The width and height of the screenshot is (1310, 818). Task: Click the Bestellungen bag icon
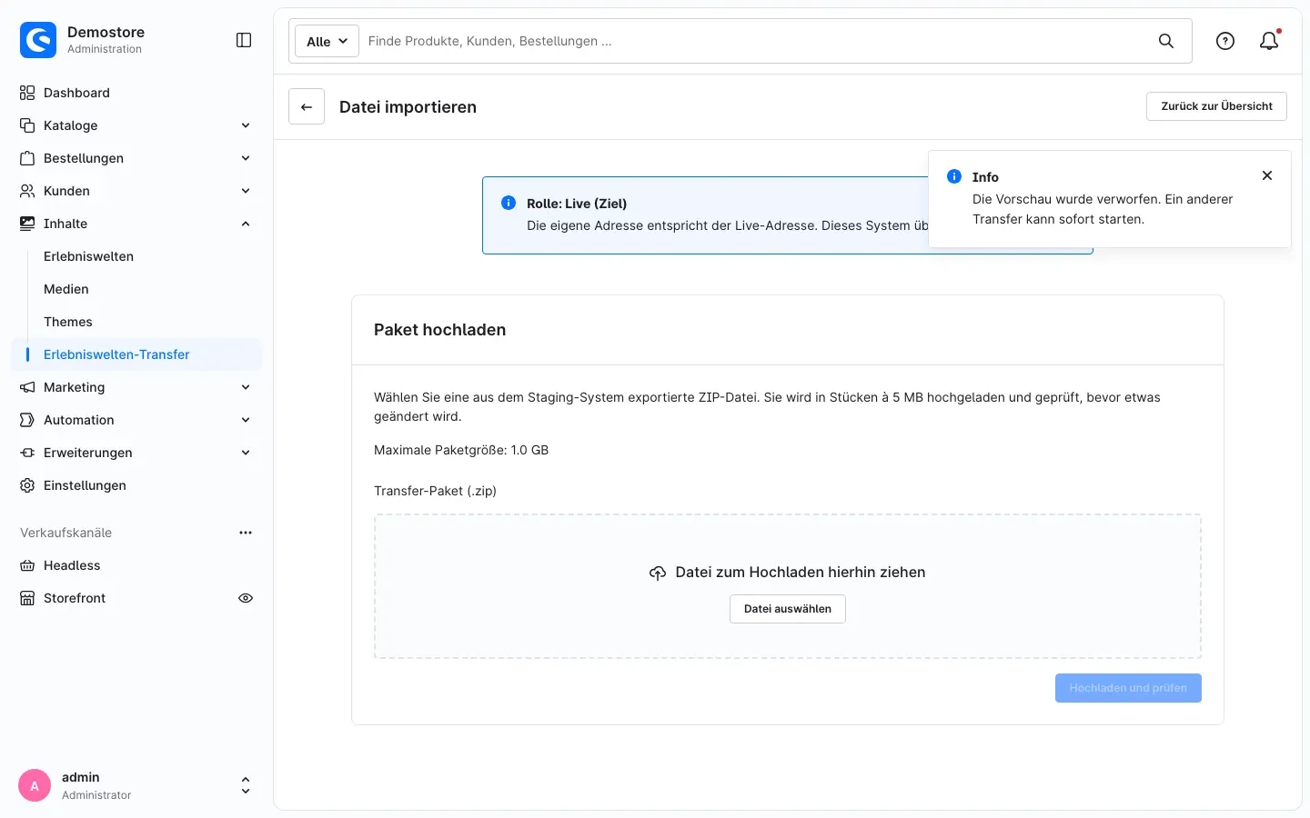point(27,158)
